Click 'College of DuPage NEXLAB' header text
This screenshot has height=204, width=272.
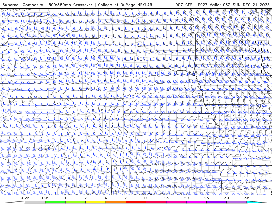point(125,5)
